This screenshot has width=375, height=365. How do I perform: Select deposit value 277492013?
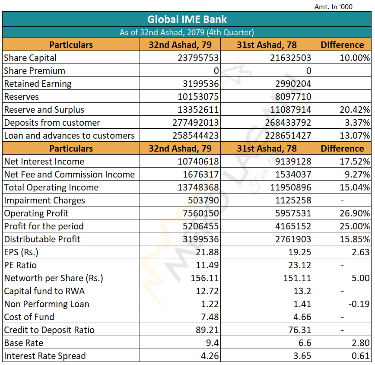[x=195, y=123]
